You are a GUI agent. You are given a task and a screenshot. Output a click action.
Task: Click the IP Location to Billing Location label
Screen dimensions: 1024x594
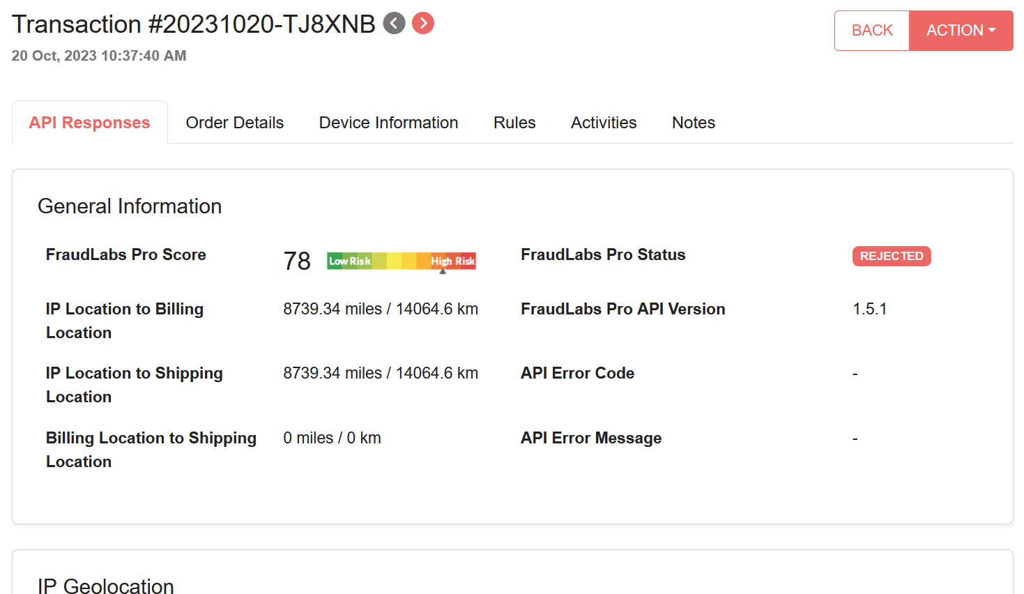(x=125, y=321)
